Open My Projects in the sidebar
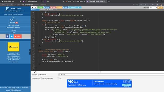The image size is (164, 92). tap(13, 20)
